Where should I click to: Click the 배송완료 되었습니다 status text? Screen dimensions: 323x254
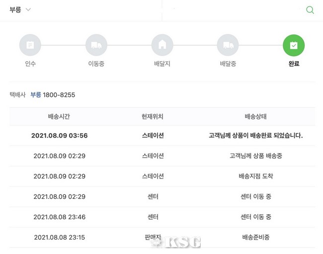(256, 136)
